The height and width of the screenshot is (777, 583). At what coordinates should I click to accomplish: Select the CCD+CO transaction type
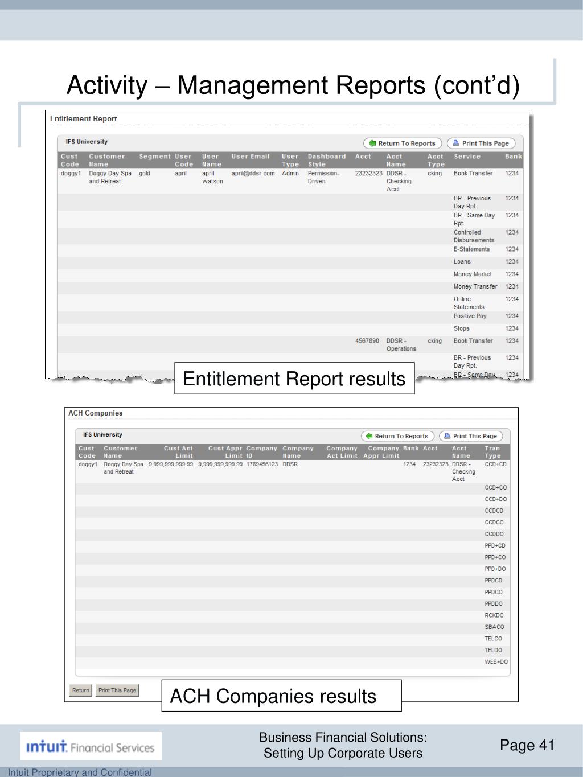tap(495, 488)
